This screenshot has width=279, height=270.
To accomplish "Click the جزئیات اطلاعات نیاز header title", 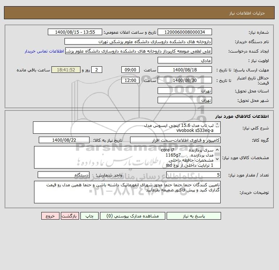I will click(x=247, y=13).
